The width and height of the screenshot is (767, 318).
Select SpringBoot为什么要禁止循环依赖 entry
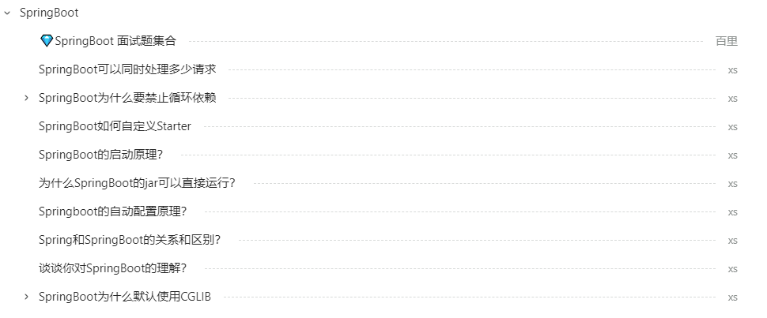(127, 98)
